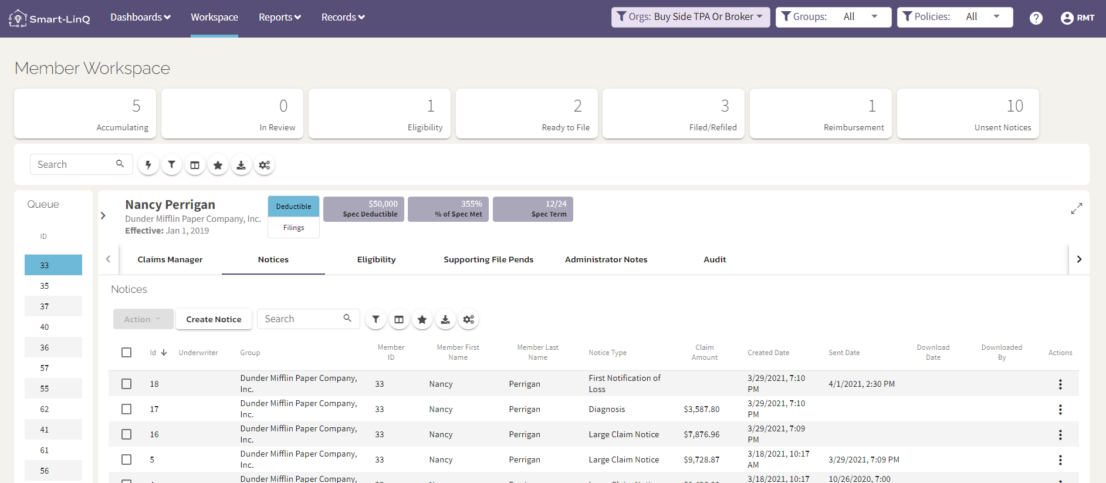1106x483 pixels.
Task: Switch to the Eligibility tab
Action: (376, 259)
